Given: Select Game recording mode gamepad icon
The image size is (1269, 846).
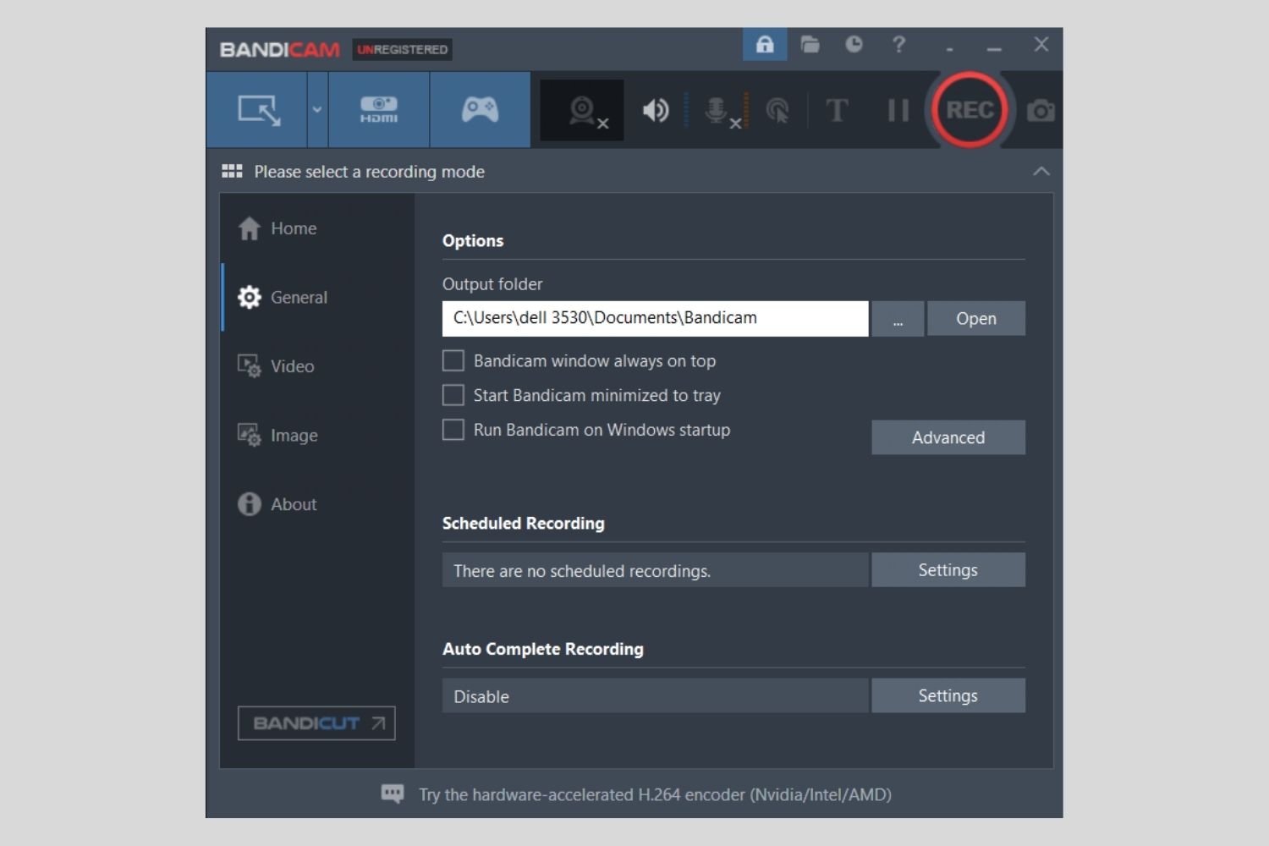Looking at the screenshot, I should (480, 110).
